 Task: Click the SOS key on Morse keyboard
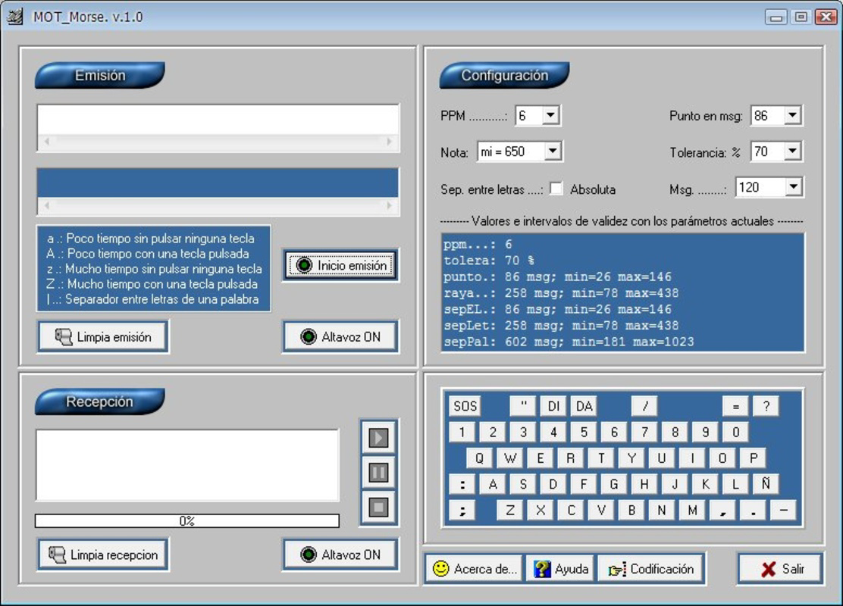(x=465, y=406)
